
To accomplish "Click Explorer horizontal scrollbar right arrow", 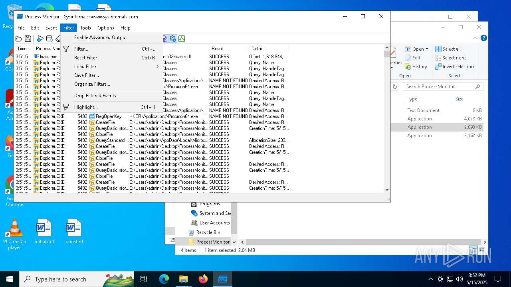I will (485, 242).
